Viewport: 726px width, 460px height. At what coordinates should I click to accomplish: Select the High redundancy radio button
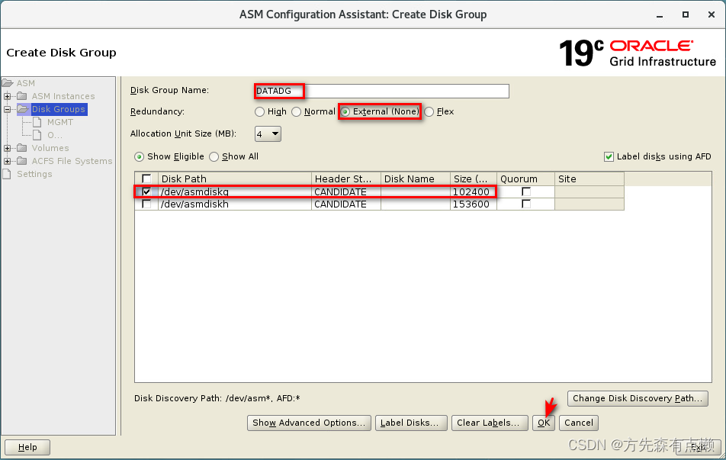tap(260, 111)
